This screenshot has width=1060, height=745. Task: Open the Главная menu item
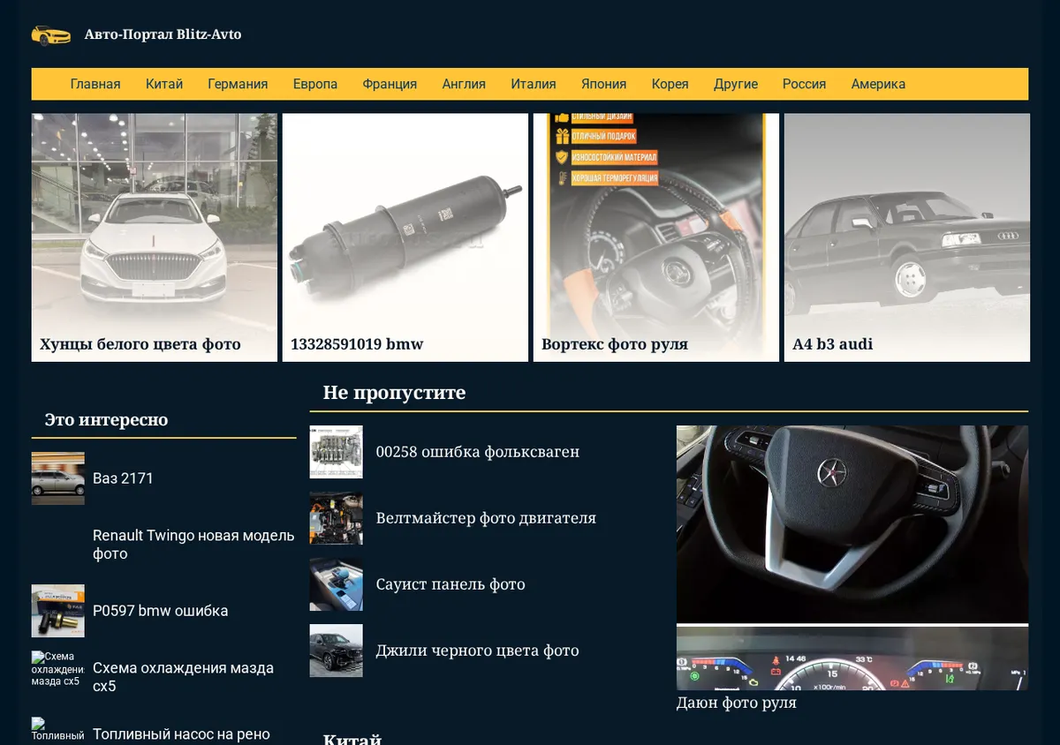[95, 84]
